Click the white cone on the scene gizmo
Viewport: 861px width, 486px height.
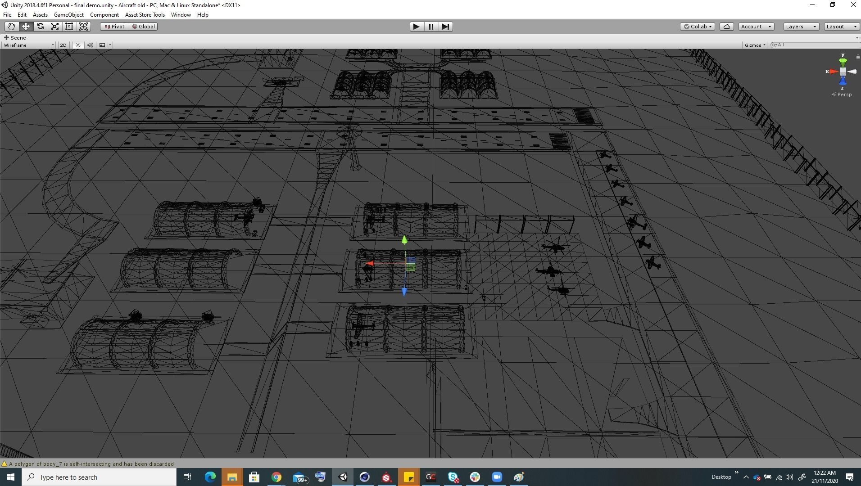coord(852,72)
